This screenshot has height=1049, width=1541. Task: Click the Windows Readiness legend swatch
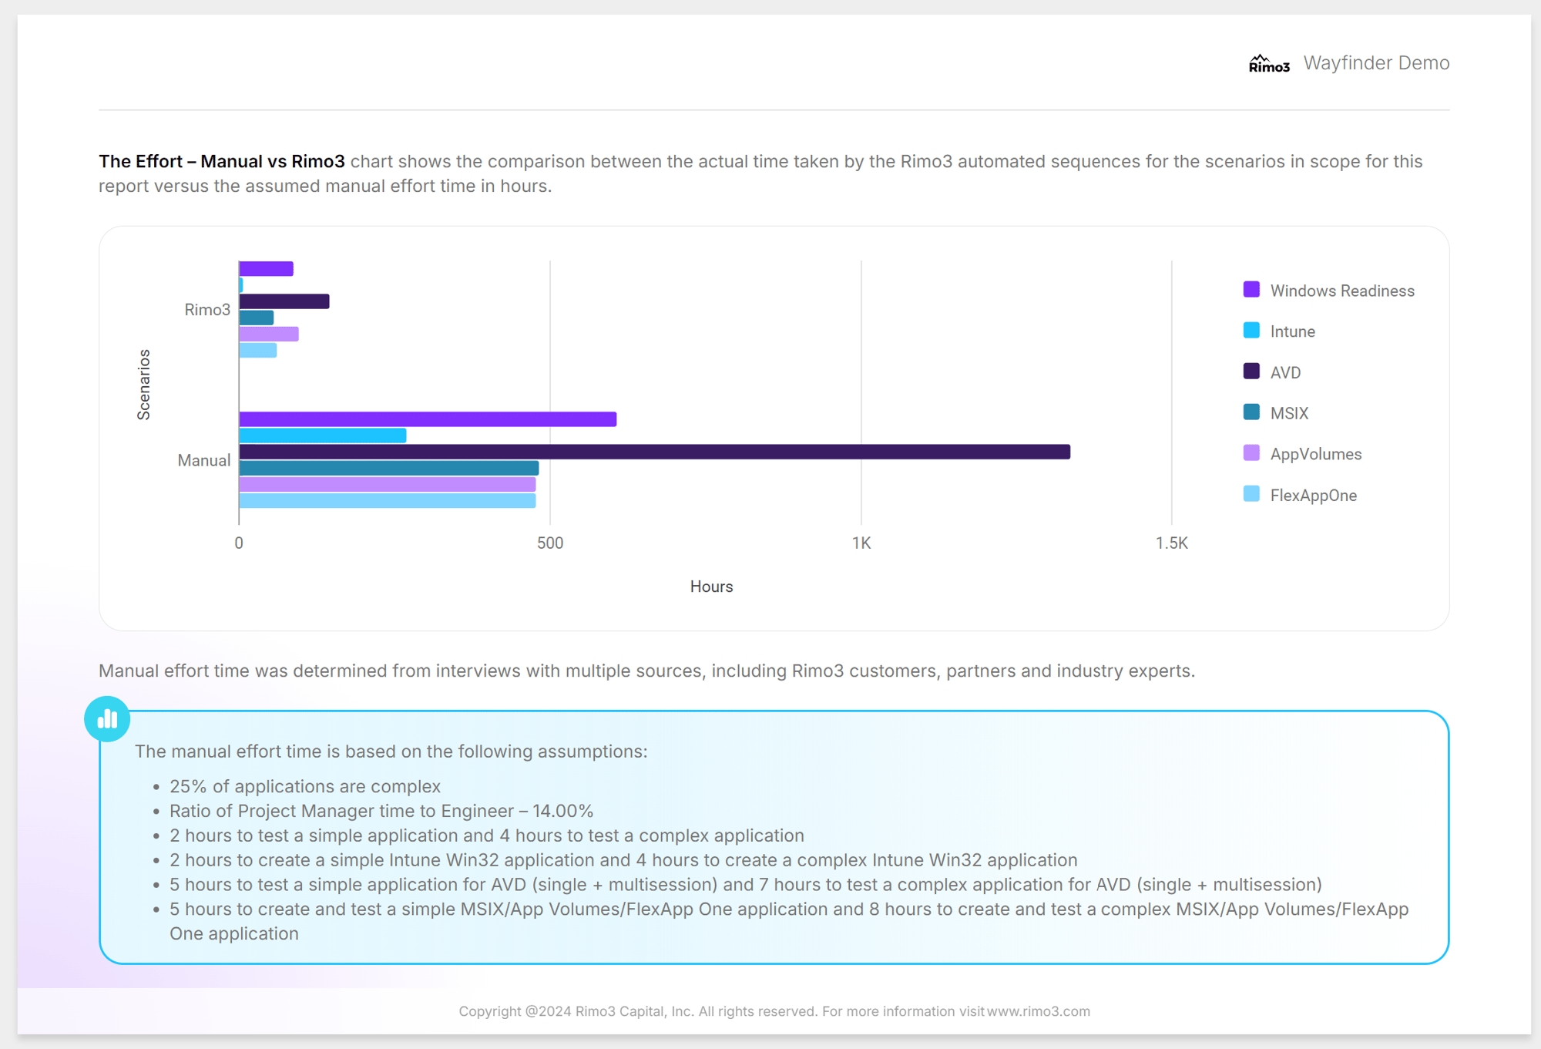pos(1251,290)
